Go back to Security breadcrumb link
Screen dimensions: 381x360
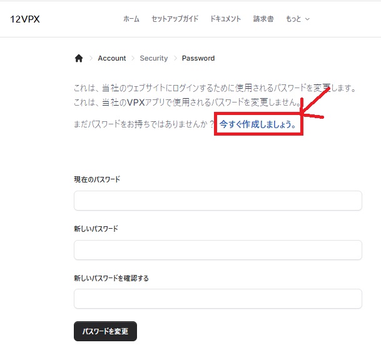(x=154, y=58)
